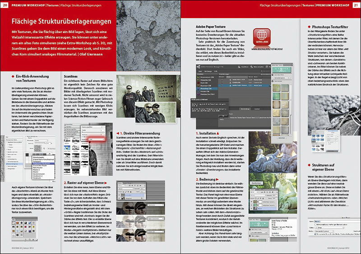Screen dimensions: 361x254
Task: Click the Flypaper Textures banner in the panel
Action: (x=282, y=70)
